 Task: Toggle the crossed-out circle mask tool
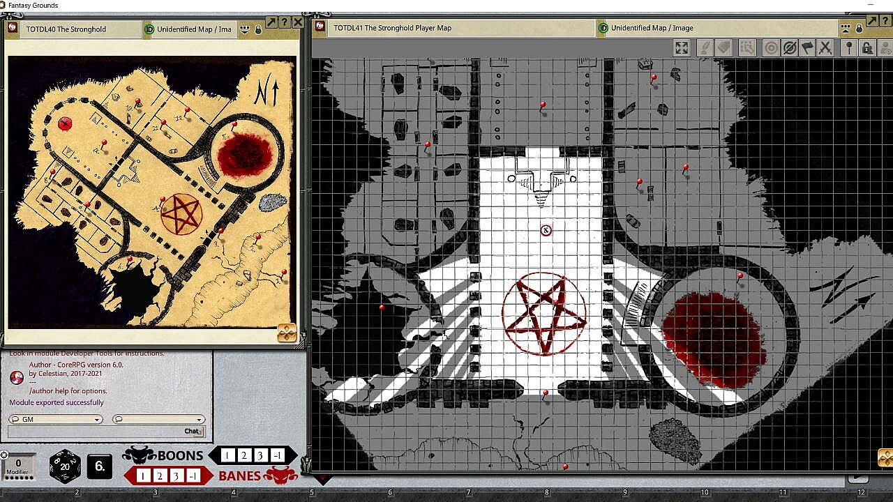tap(789, 47)
